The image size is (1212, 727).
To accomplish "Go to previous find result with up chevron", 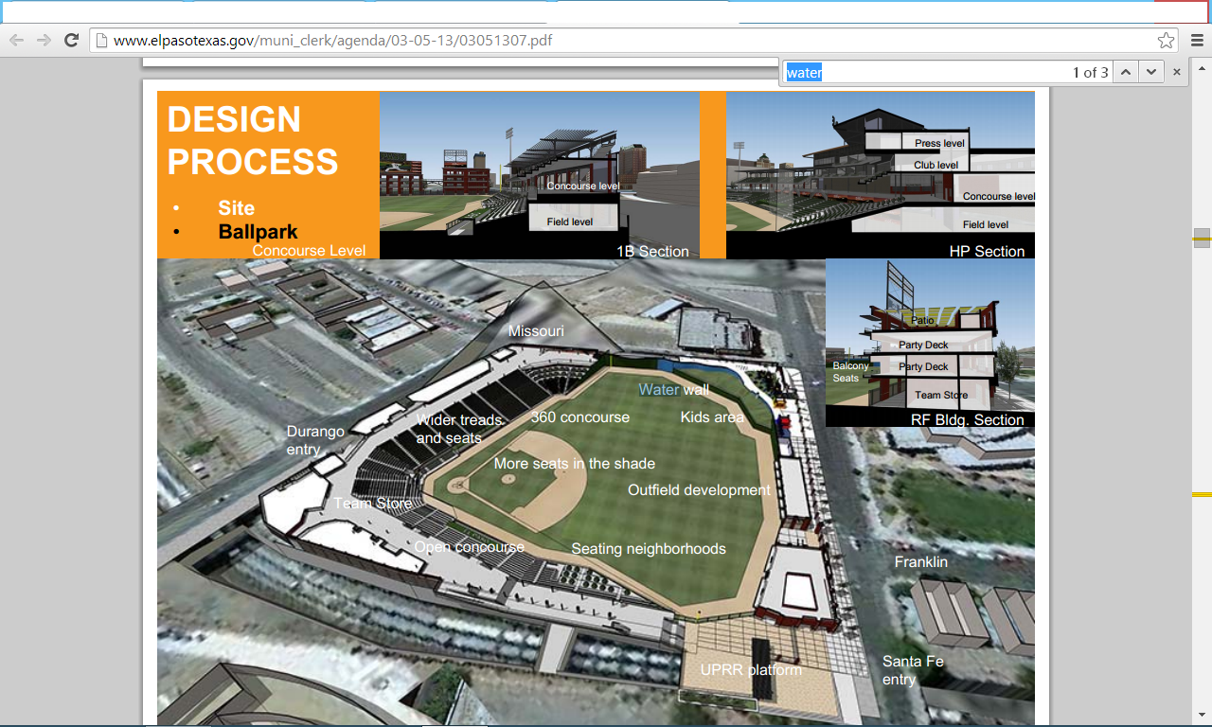I will coord(1125,72).
